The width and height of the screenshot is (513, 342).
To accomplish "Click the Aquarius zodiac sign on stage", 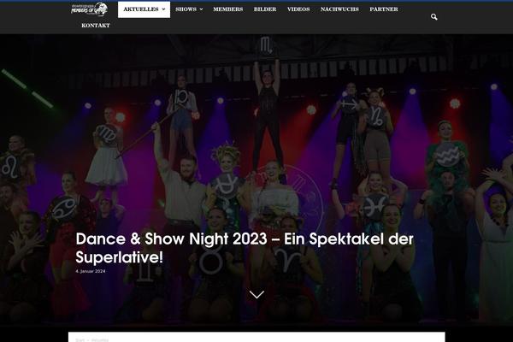I will coord(447,155).
